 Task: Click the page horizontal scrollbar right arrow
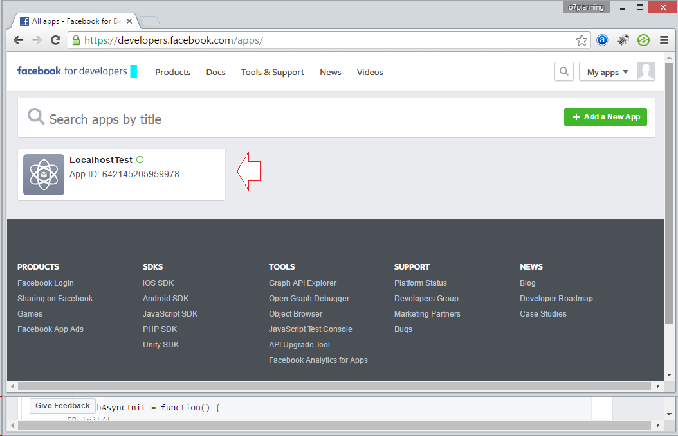click(x=657, y=386)
